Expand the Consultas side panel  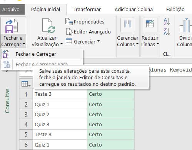(x=7, y=101)
